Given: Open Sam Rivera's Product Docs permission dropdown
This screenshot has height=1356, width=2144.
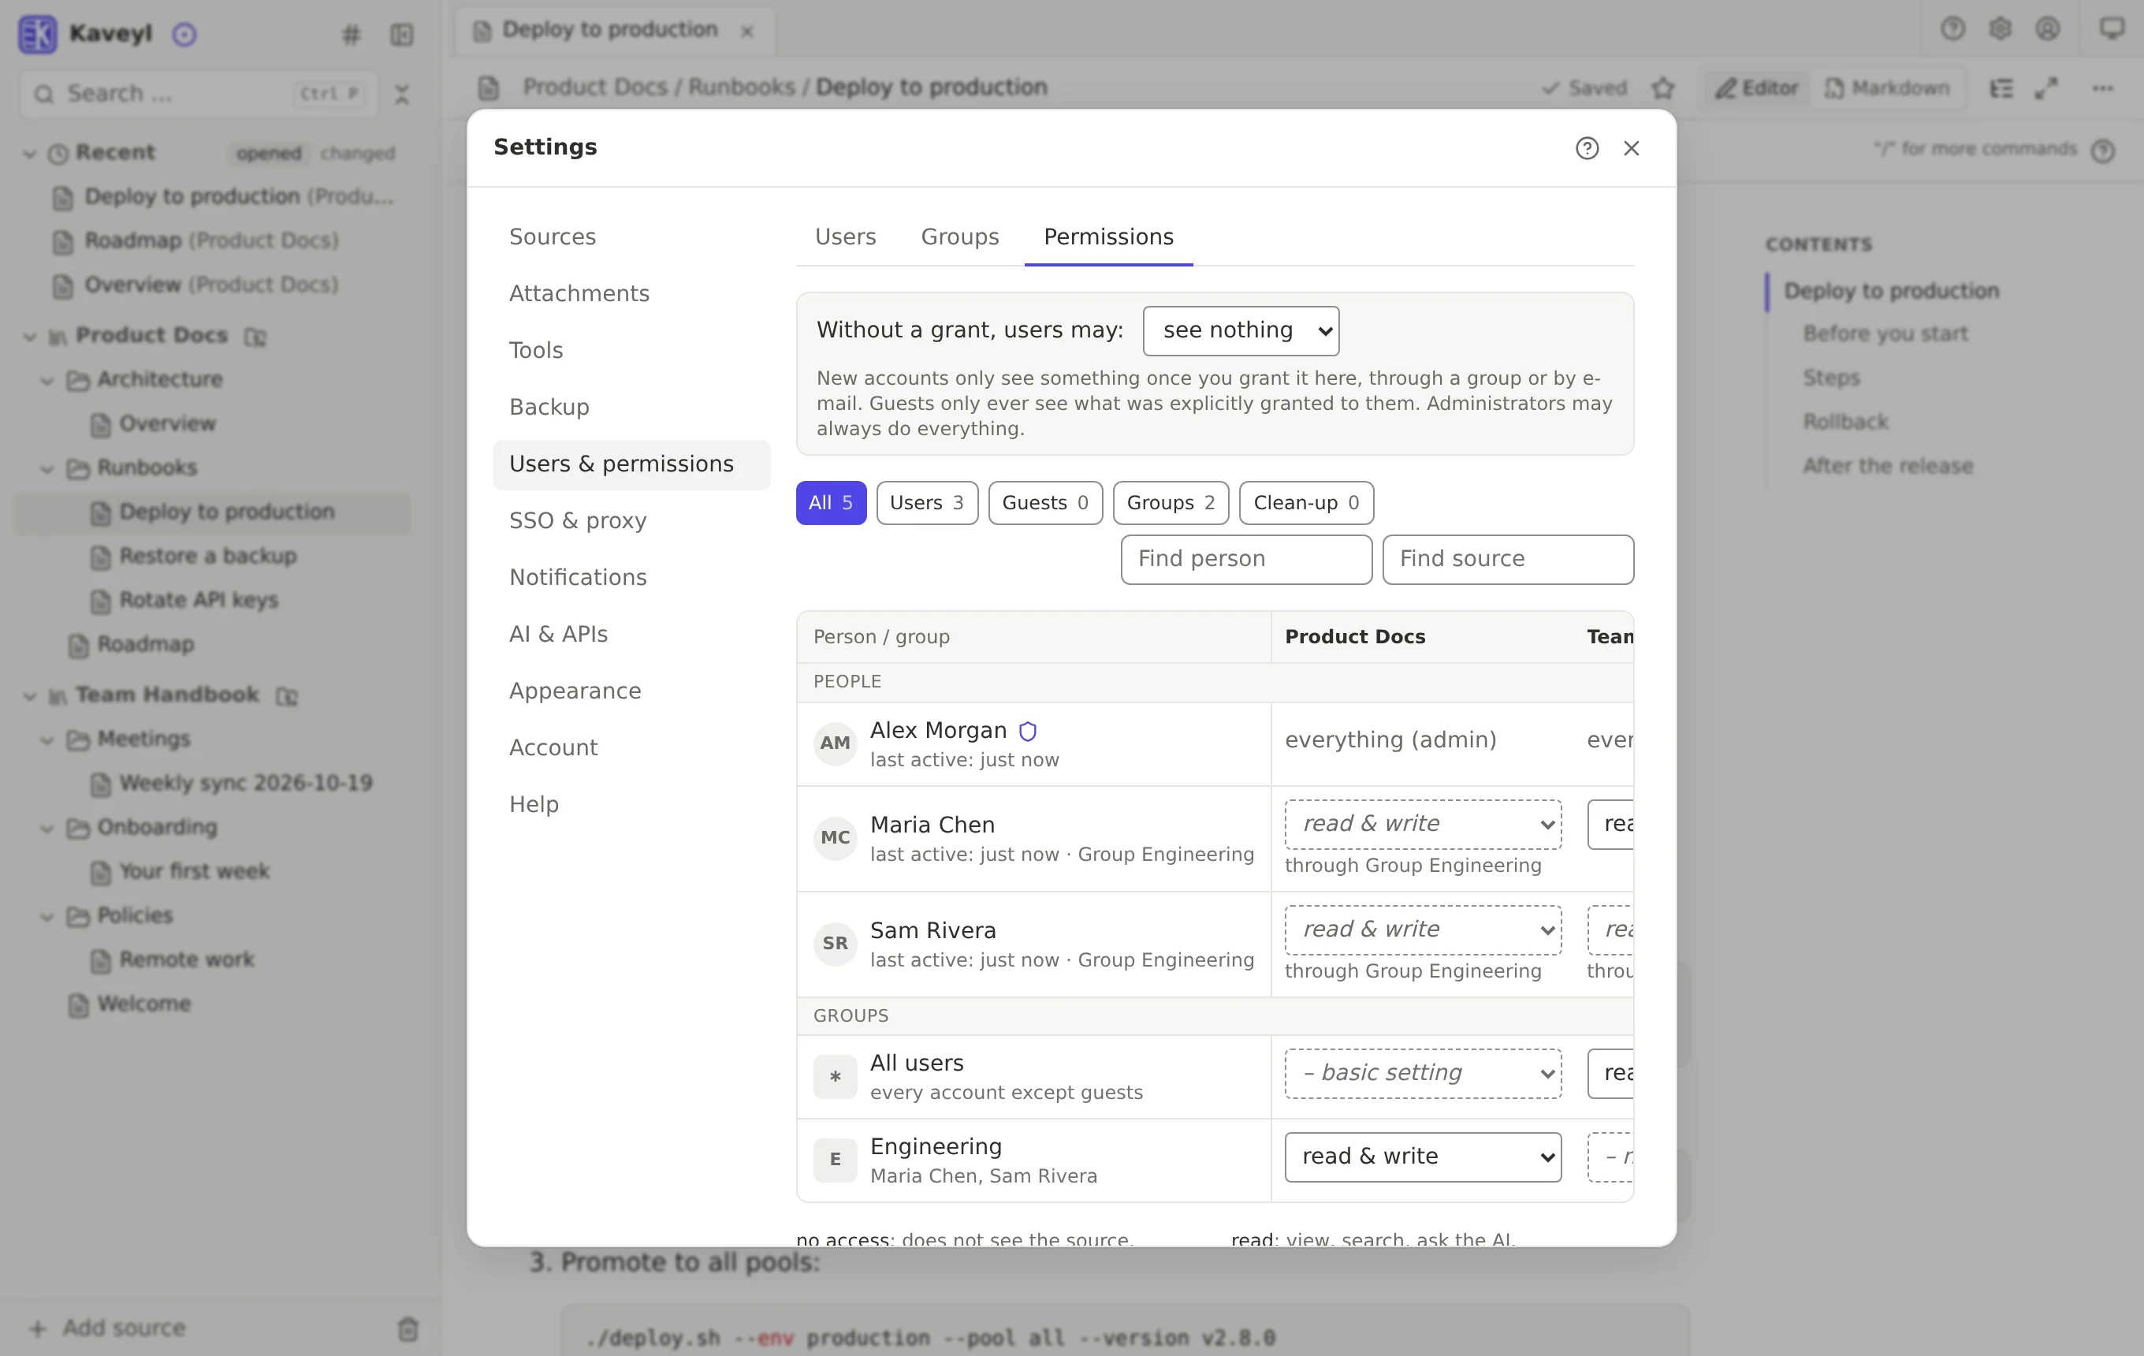Looking at the screenshot, I should click(x=1423, y=929).
